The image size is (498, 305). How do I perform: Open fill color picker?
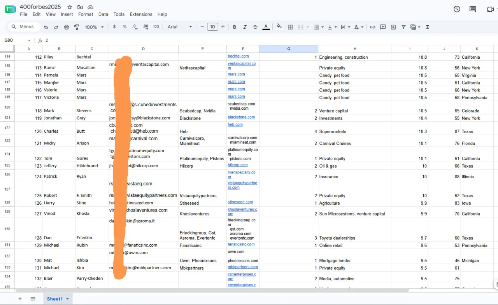[279, 27]
